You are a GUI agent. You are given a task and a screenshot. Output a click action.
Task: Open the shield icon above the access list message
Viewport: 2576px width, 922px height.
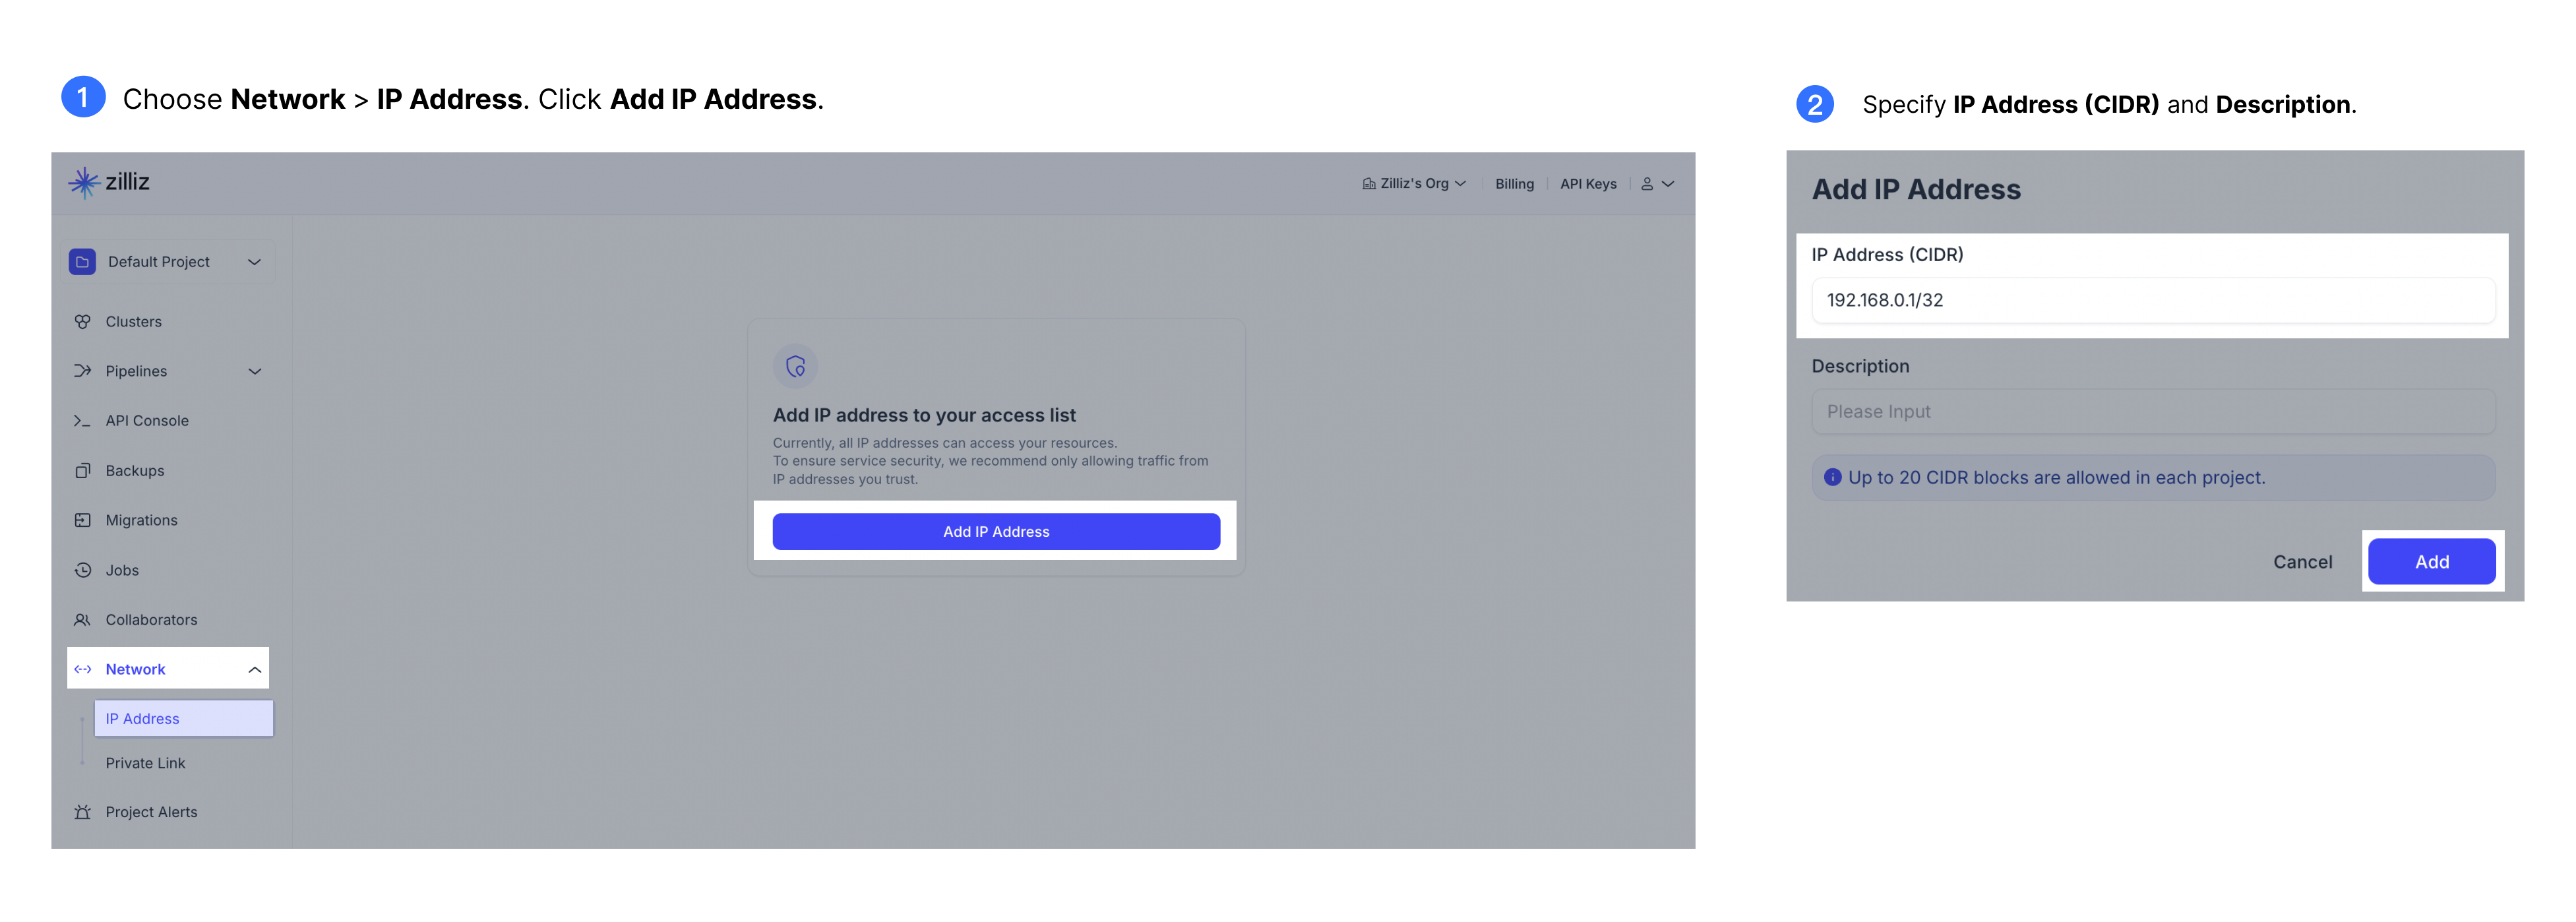coord(795,366)
